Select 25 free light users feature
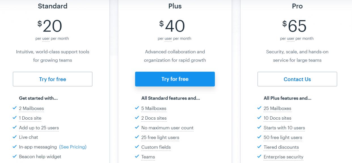This screenshot has height=163, width=352. (160, 137)
